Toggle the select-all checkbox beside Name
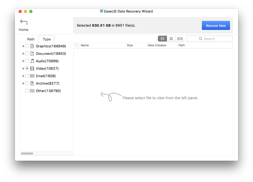The image size is (253, 182). coord(77,45)
